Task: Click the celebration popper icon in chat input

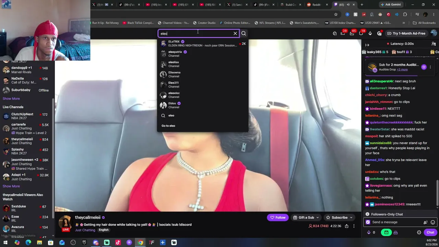Action: pyautogui.click(x=426, y=222)
